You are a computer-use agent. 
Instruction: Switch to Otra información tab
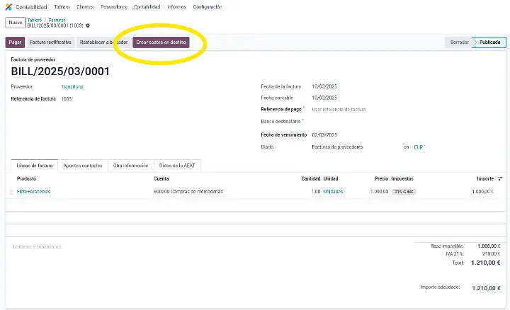(130, 166)
